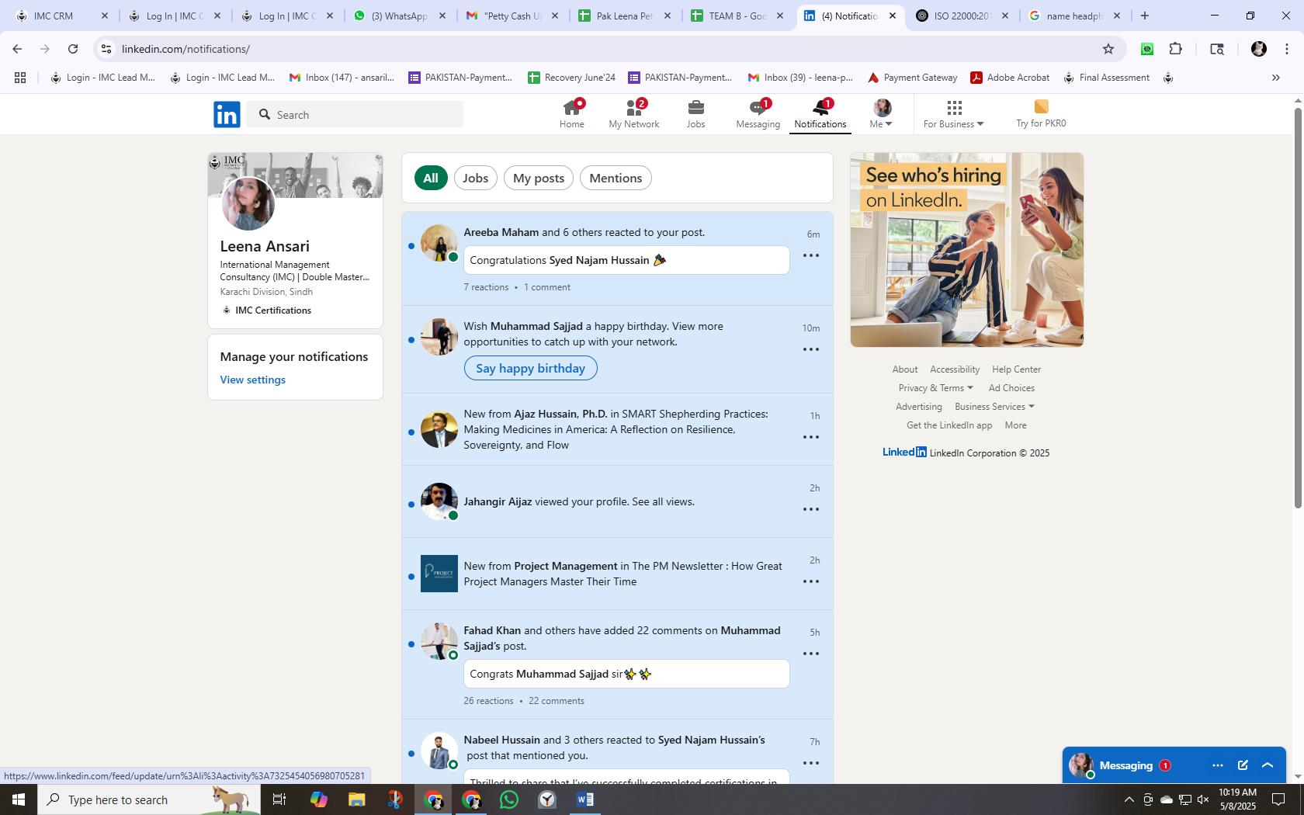
Task: Open Project Management logo thumbnail
Action: (x=439, y=574)
